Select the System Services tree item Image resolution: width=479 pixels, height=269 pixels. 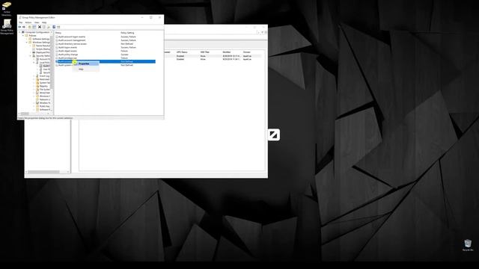[x=43, y=83]
